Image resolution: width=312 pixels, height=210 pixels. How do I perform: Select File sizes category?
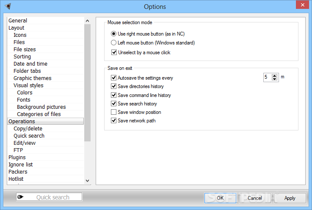(46, 49)
